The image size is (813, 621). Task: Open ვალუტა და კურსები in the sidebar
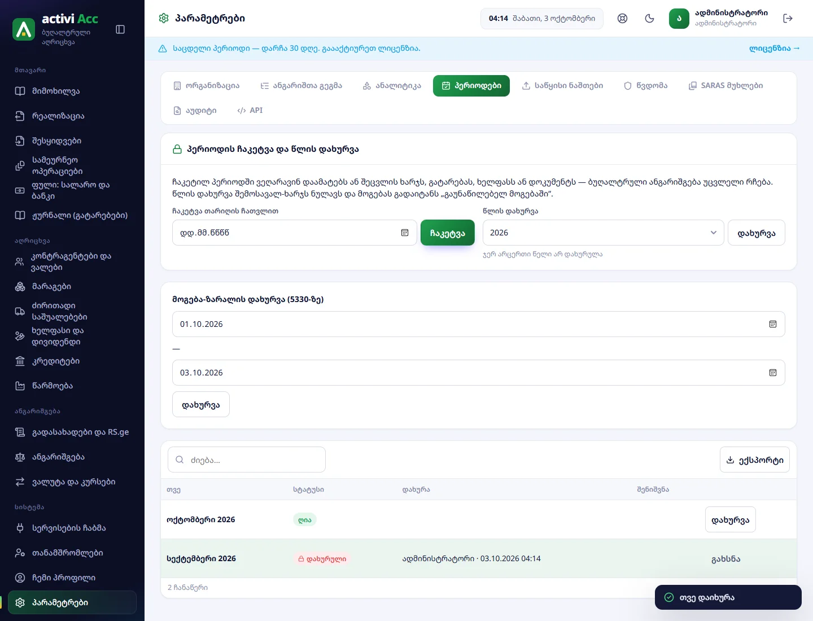72,482
